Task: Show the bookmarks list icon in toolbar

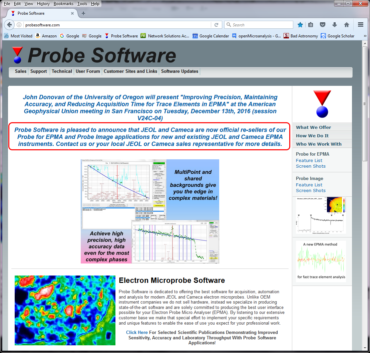Action: click(x=311, y=25)
